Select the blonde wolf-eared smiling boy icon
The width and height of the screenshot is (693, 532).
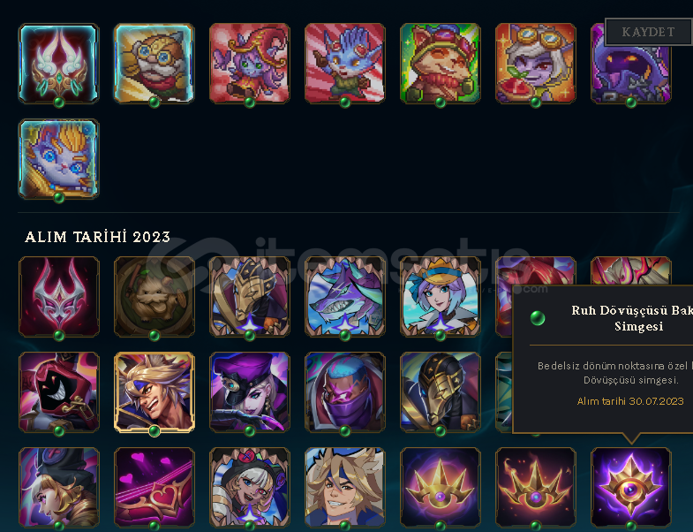pos(344,487)
